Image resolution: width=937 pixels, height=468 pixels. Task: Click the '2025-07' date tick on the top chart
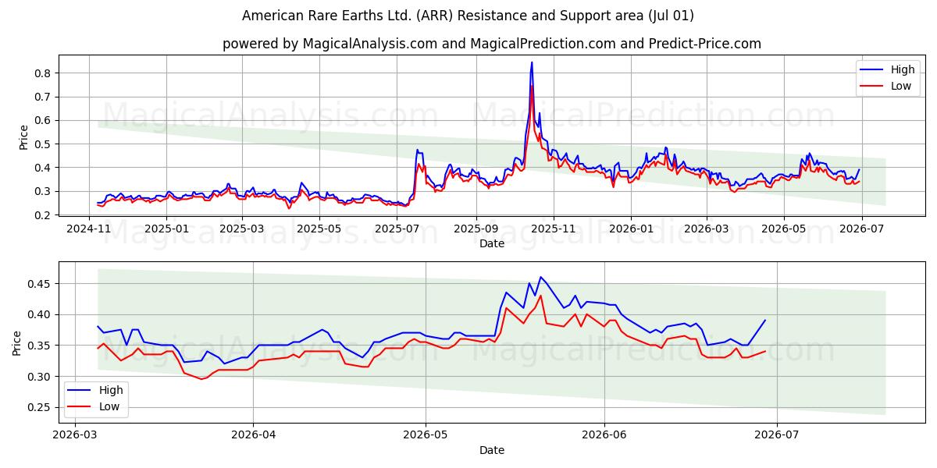(396, 229)
